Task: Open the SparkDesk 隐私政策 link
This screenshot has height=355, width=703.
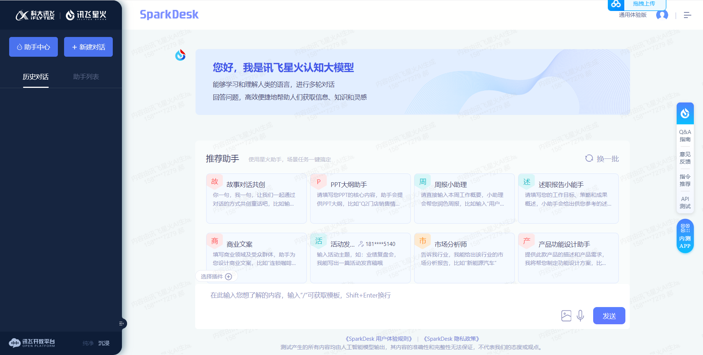Action: tap(453, 339)
